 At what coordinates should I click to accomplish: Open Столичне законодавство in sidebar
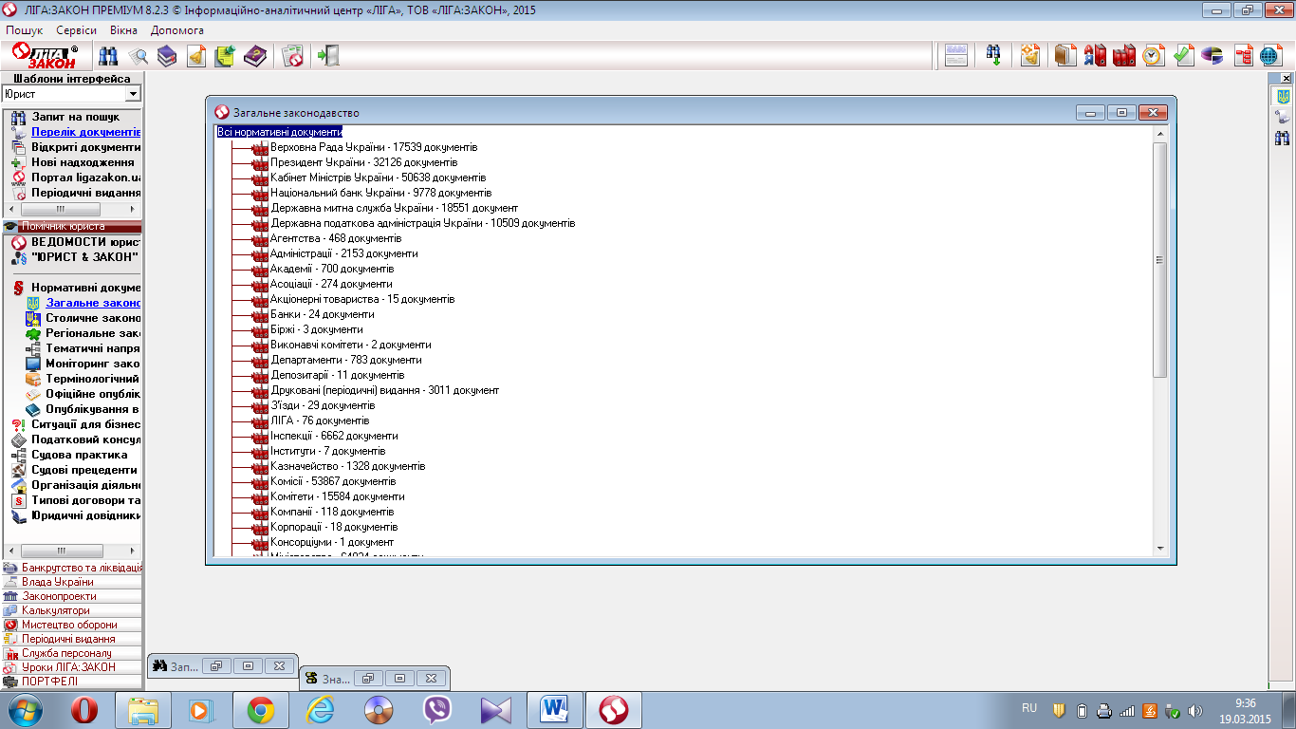click(x=93, y=318)
